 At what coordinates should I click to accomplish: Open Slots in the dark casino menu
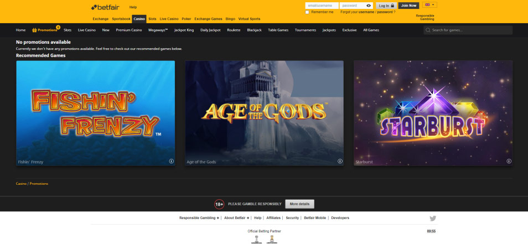coord(68,30)
